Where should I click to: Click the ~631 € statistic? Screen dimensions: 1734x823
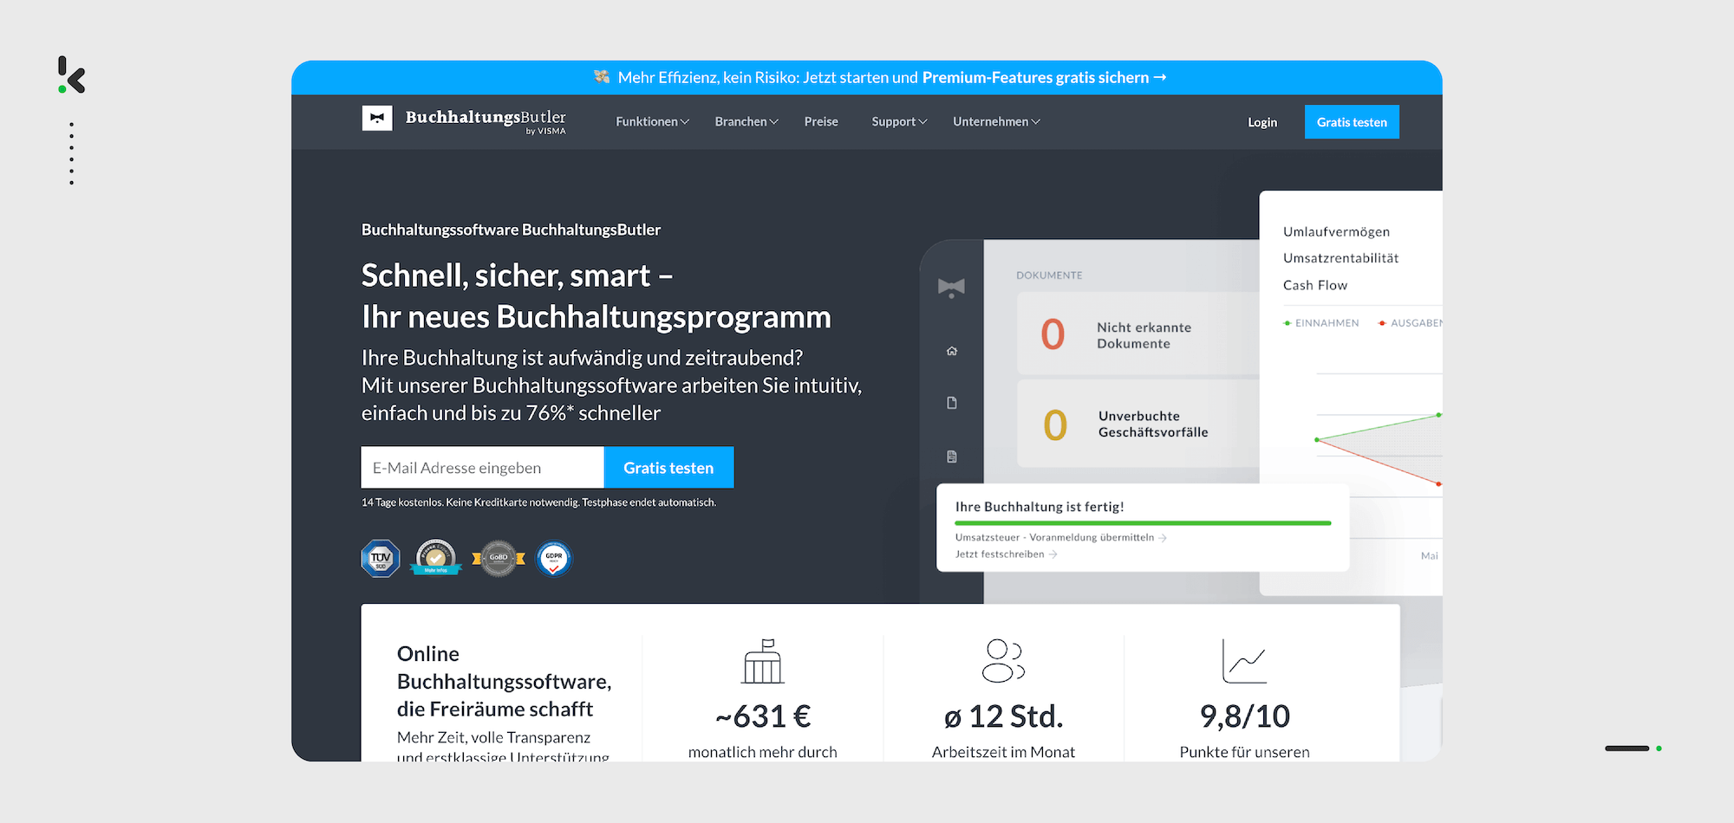pos(763,716)
